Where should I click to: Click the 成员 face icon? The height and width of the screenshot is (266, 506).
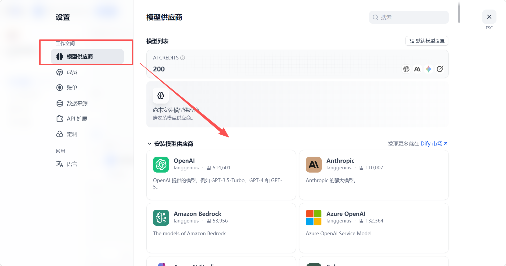pos(60,72)
